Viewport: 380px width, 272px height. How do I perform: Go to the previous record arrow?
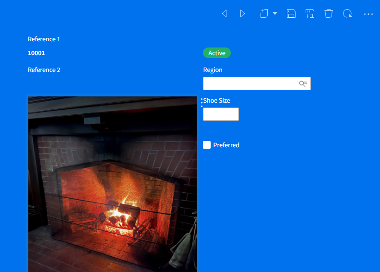point(225,13)
